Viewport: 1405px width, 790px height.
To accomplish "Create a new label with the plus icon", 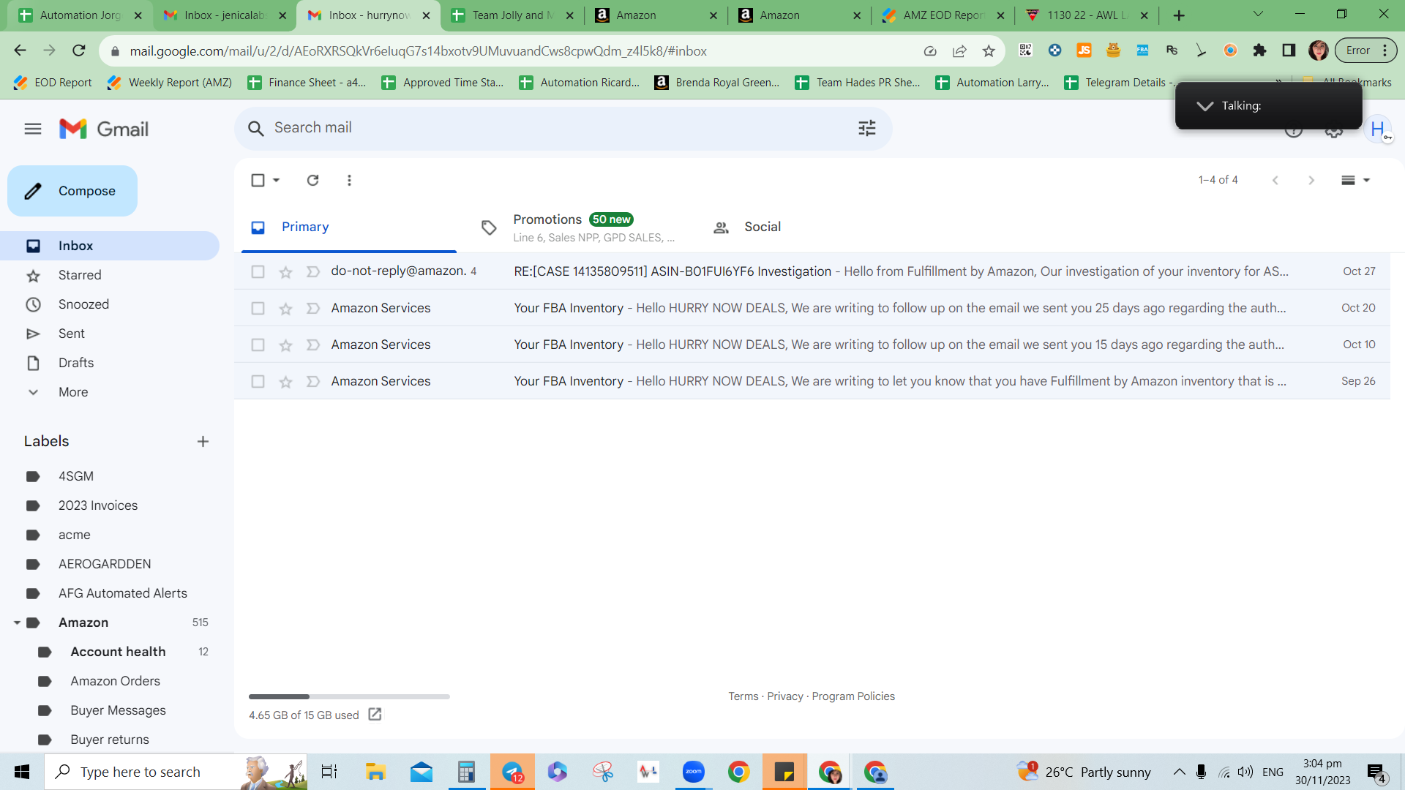I will pos(203,441).
